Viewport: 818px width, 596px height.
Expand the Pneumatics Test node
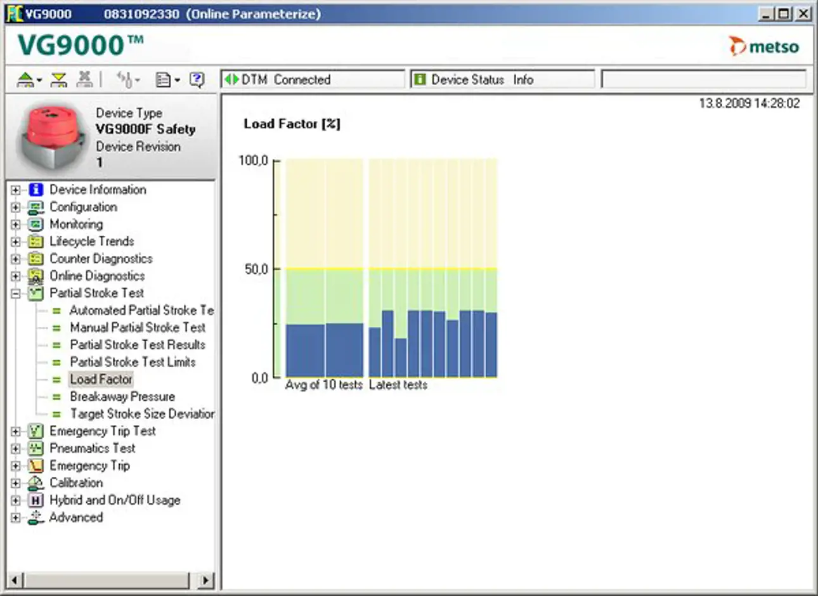16,448
